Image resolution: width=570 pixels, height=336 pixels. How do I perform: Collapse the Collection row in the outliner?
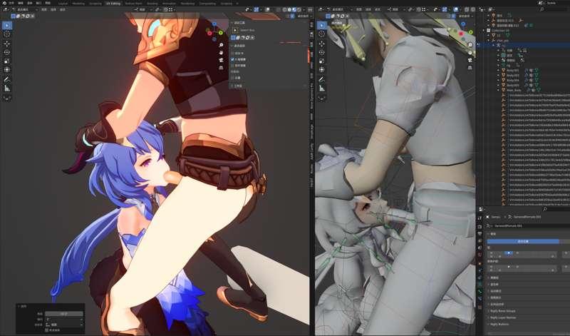pyautogui.click(x=484, y=31)
